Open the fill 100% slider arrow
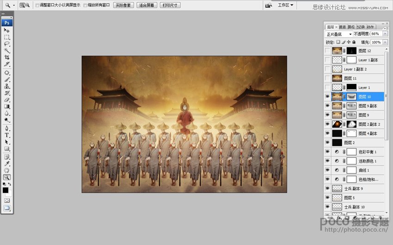 [385, 42]
